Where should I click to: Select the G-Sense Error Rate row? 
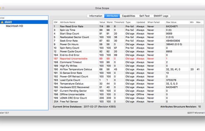128,73
